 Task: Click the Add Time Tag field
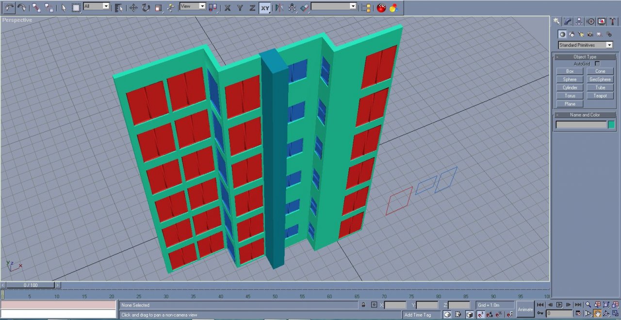(x=421, y=315)
